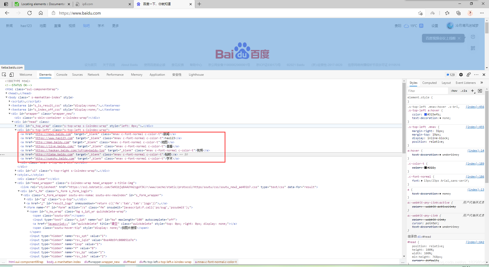Image resolution: width=489 pixels, height=267 pixels.
Task: Reload the Baidu page
Action: click(x=30, y=13)
